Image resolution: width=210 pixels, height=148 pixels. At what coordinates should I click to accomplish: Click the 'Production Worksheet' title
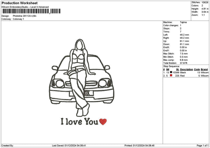(20, 3)
